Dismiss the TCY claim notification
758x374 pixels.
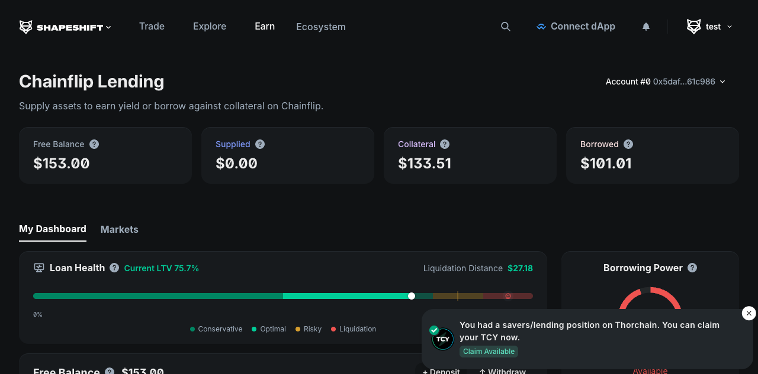(x=748, y=313)
